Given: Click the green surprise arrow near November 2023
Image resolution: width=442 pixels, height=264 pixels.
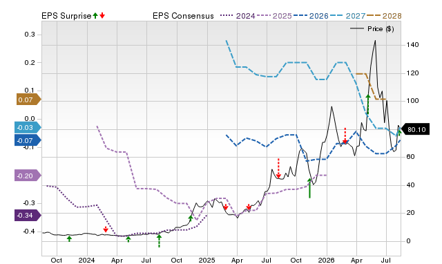Looking at the screenshot, I should (69, 238).
